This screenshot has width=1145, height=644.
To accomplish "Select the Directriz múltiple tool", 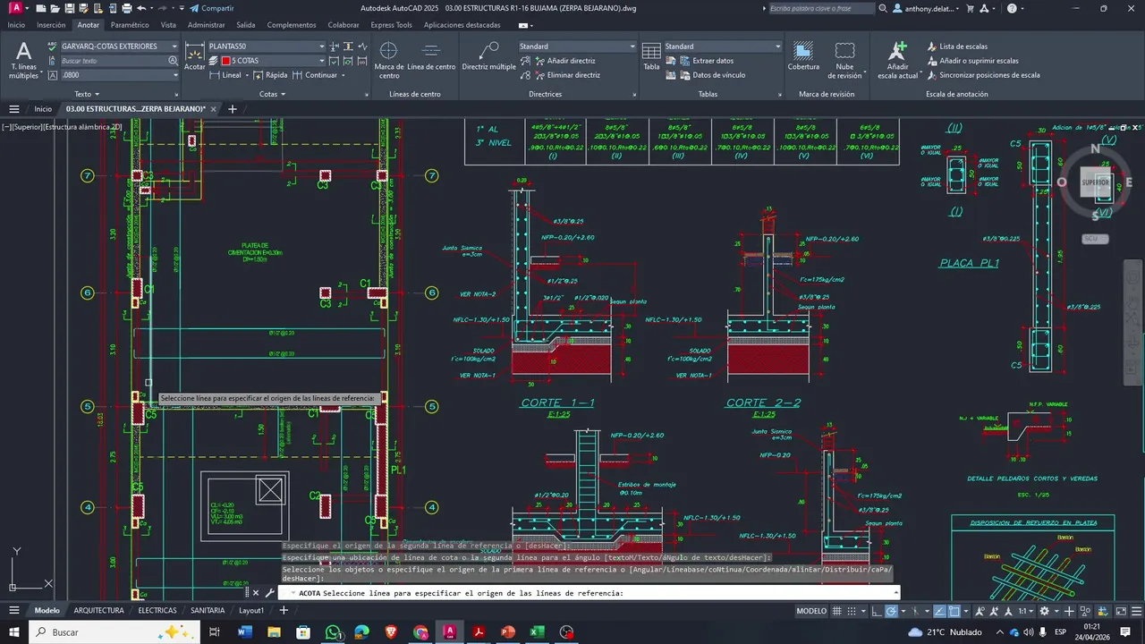I will pos(488,55).
